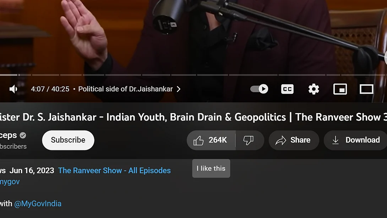
Task: Toggle autoplay off
Action: coord(258,89)
